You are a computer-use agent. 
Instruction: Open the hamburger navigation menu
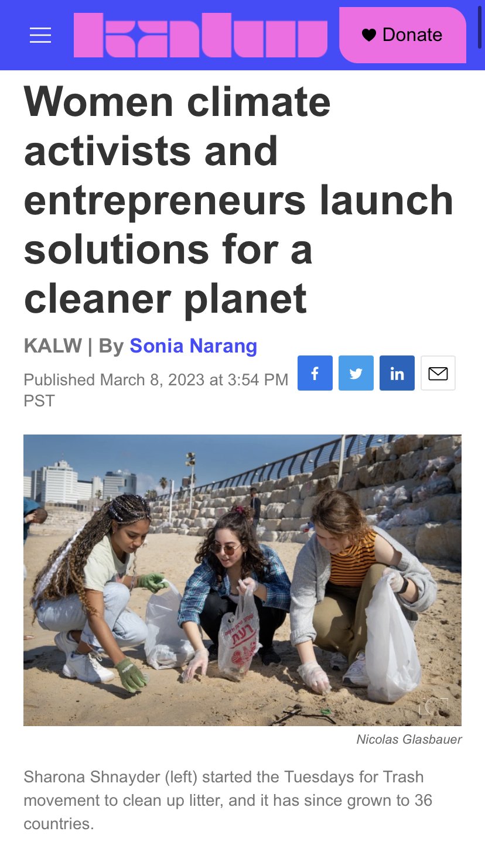[x=40, y=36]
